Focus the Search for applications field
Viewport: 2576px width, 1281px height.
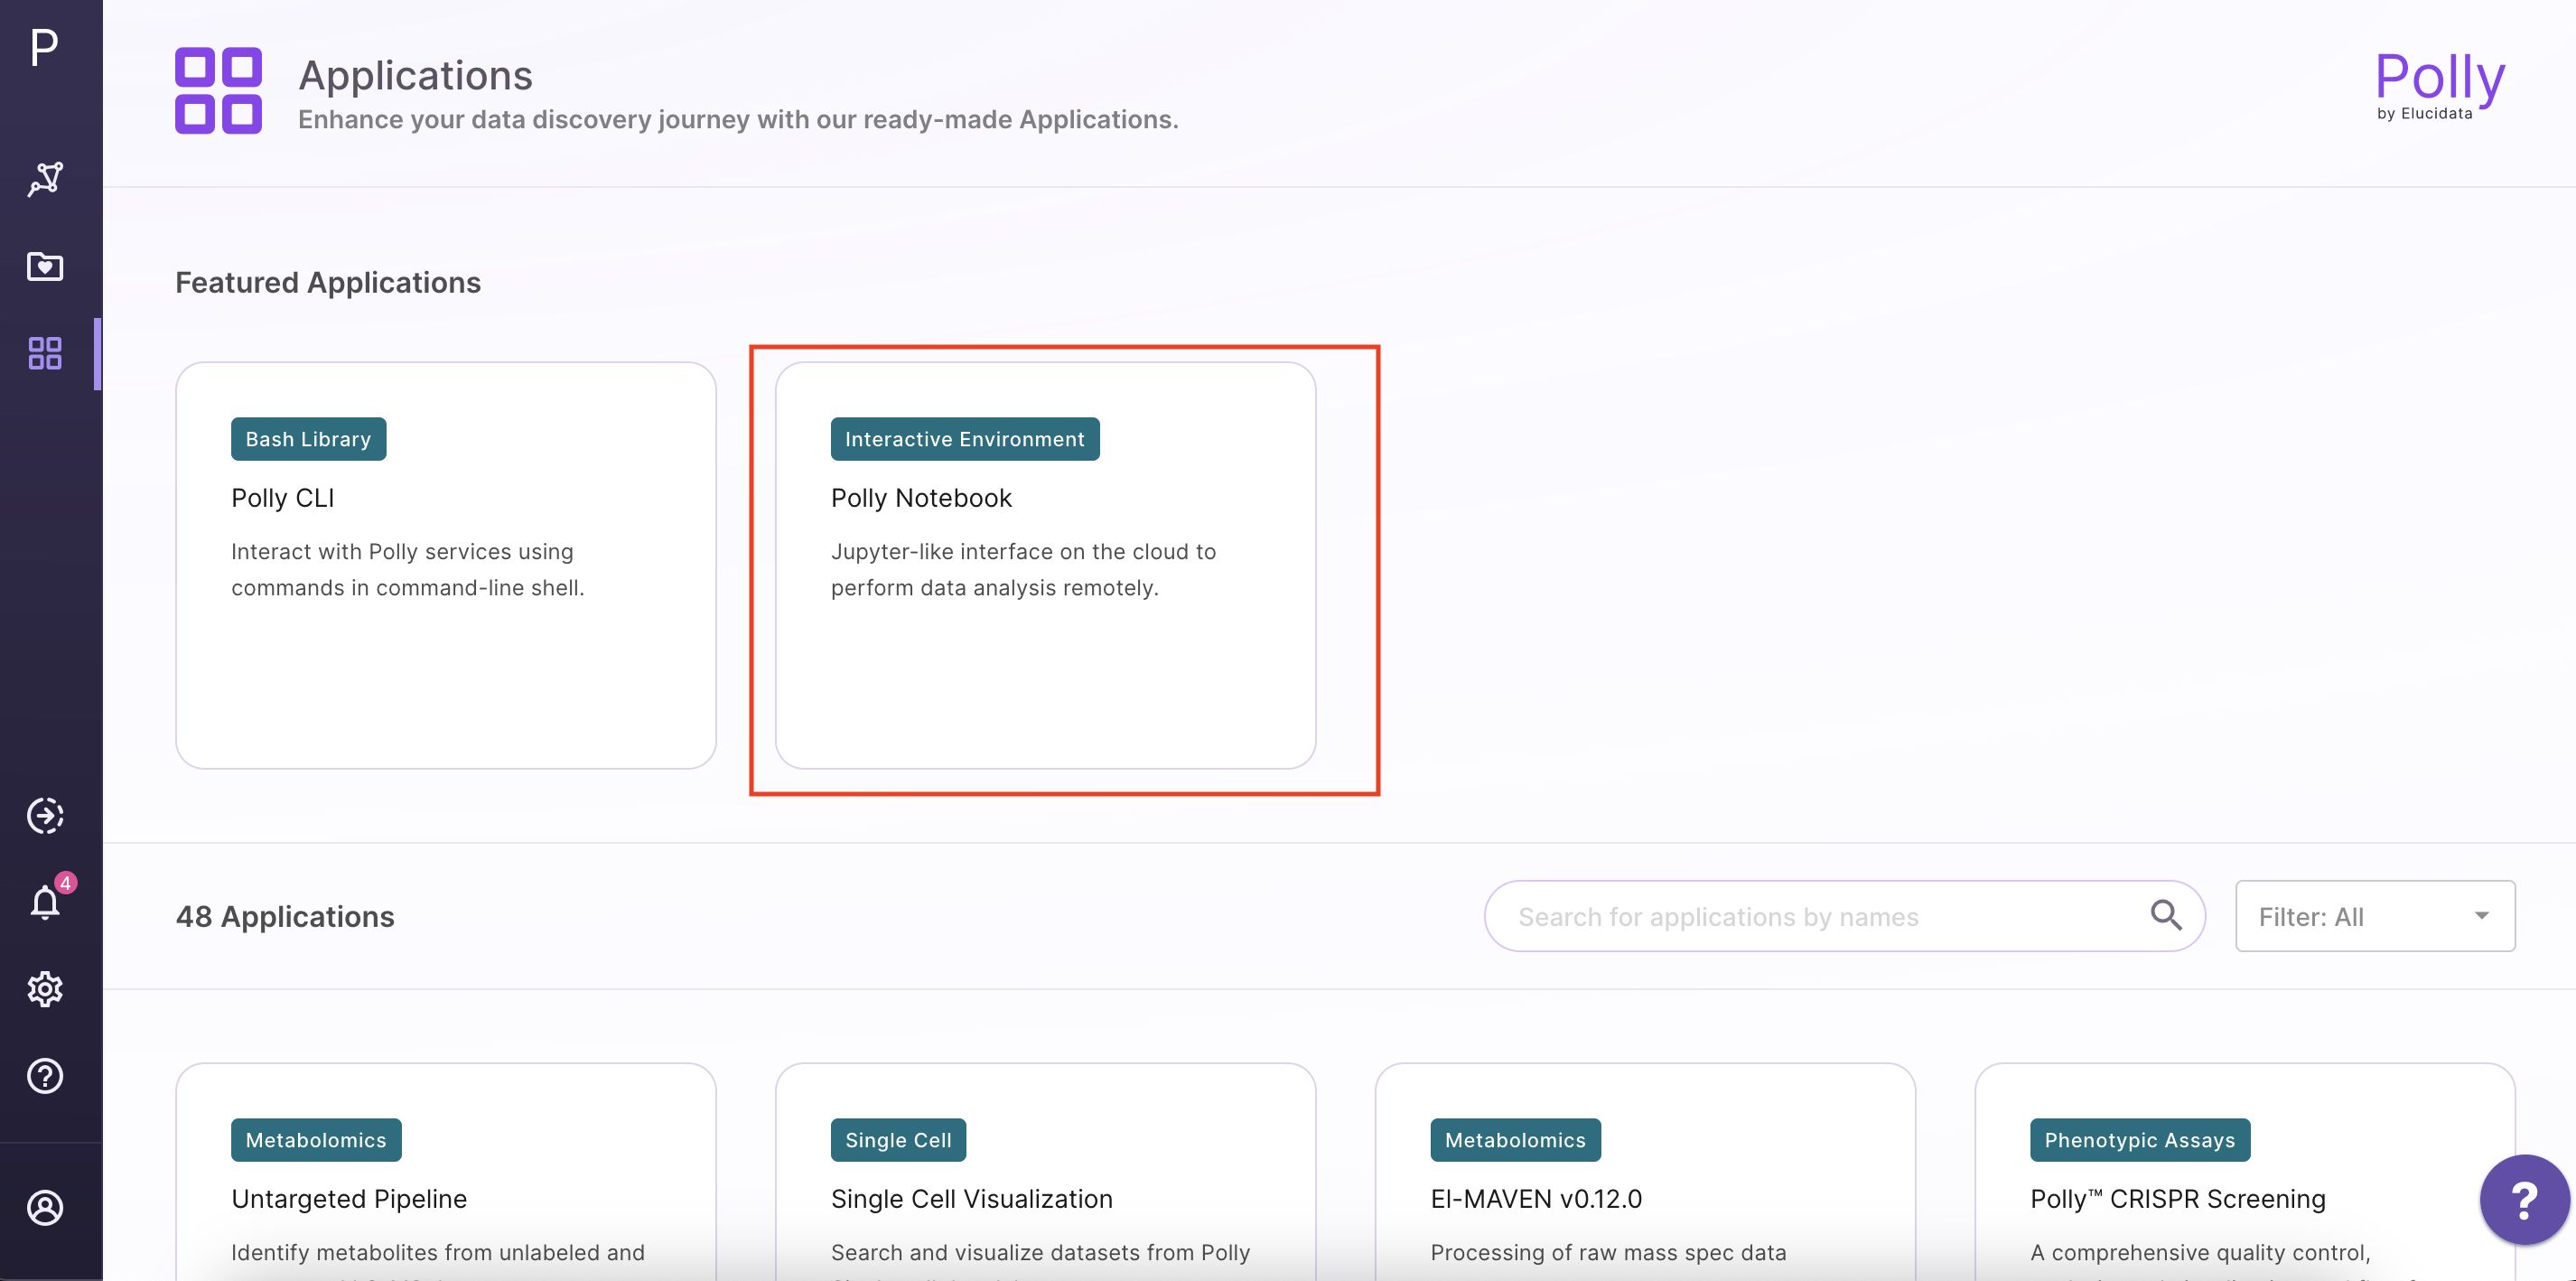(1845, 916)
